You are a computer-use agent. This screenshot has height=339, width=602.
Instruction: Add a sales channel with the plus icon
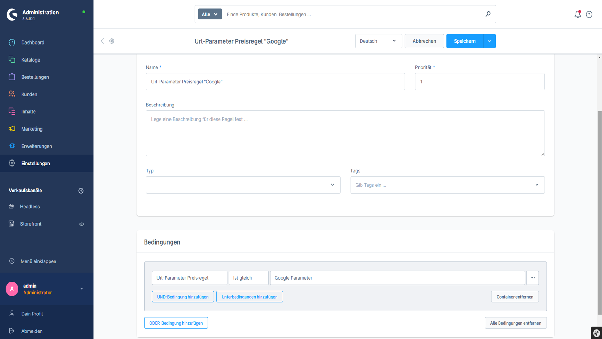81,191
